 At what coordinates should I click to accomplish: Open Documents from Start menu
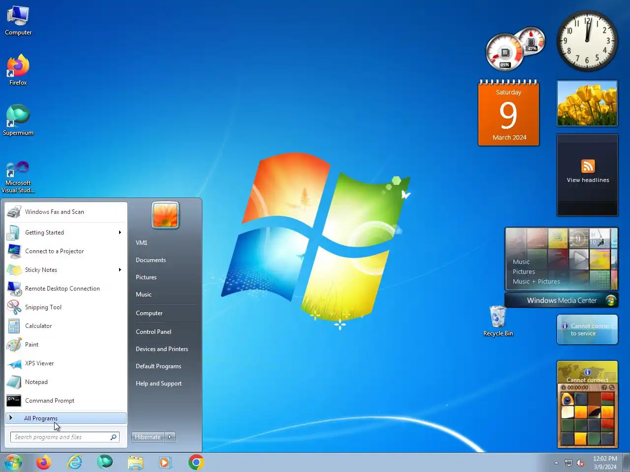[x=151, y=260]
